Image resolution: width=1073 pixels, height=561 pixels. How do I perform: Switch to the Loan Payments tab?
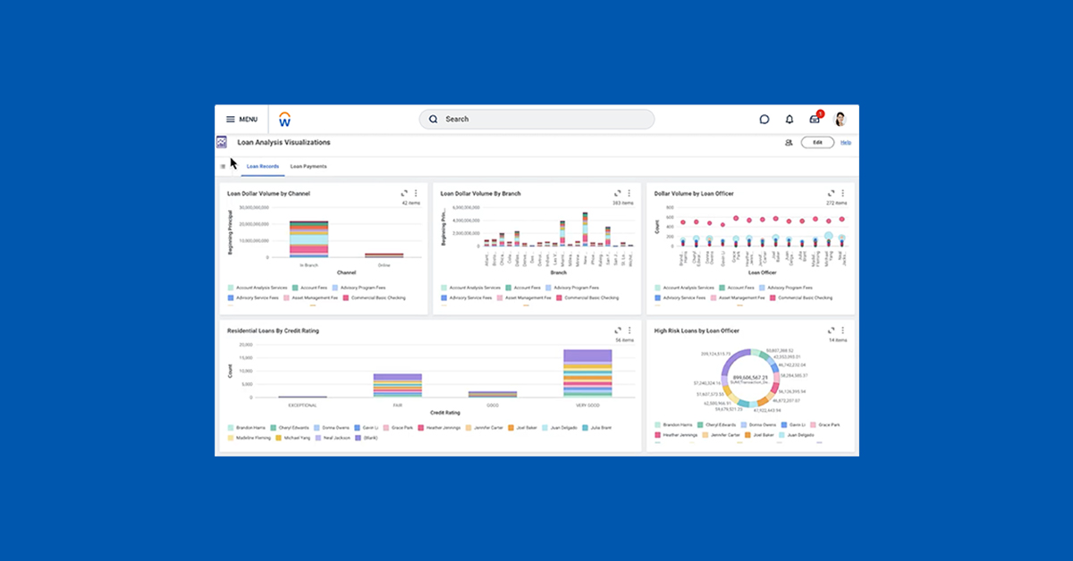tap(308, 166)
